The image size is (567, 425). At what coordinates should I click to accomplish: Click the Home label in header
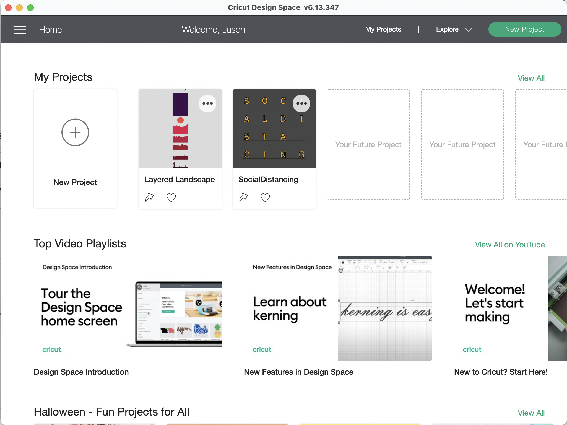click(50, 30)
